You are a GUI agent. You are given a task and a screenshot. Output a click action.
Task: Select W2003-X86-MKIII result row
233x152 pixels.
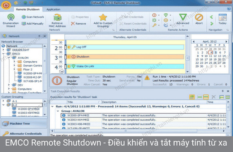pyautogui.click(x=143, y=124)
